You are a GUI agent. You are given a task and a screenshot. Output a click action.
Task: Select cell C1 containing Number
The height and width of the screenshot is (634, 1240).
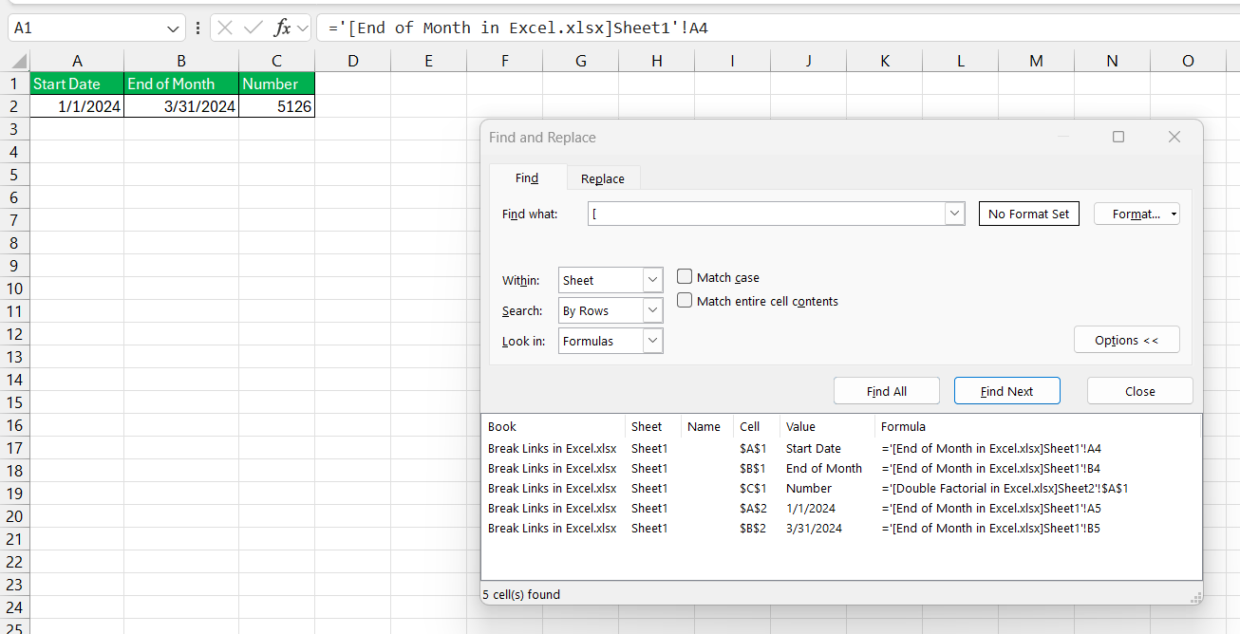276,84
